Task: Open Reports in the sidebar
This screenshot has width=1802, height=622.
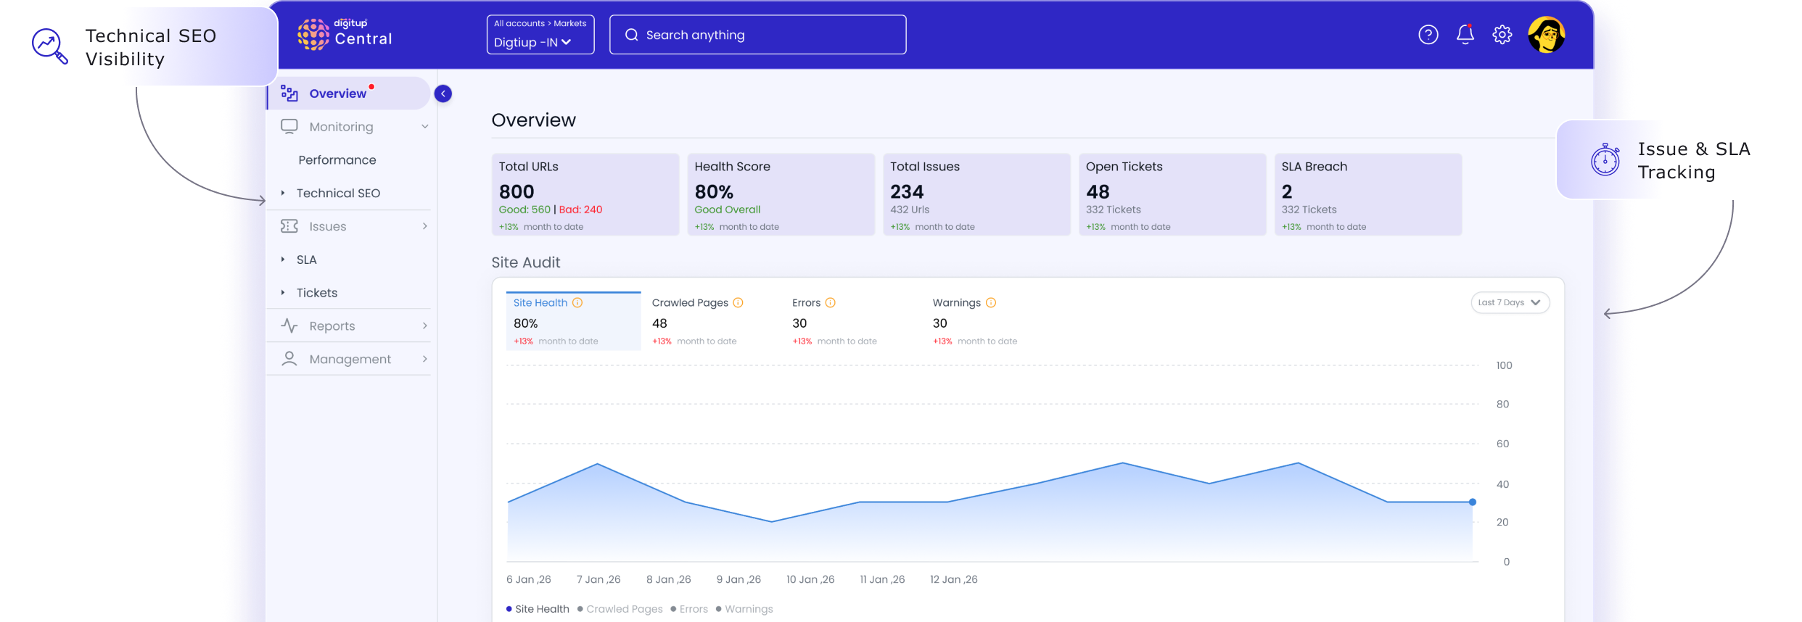Action: (x=349, y=325)
